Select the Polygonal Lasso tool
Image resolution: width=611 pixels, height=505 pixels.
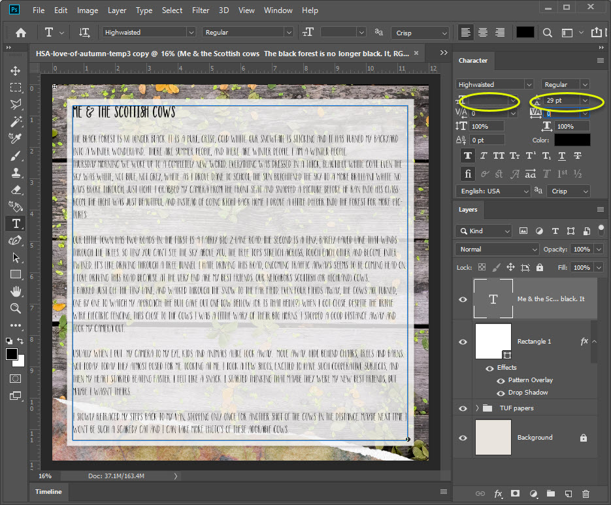16,104
